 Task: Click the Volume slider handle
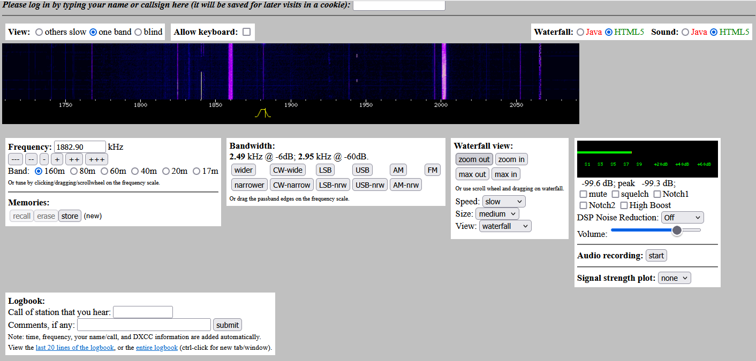pyautogui.click(x=677, y=230)
